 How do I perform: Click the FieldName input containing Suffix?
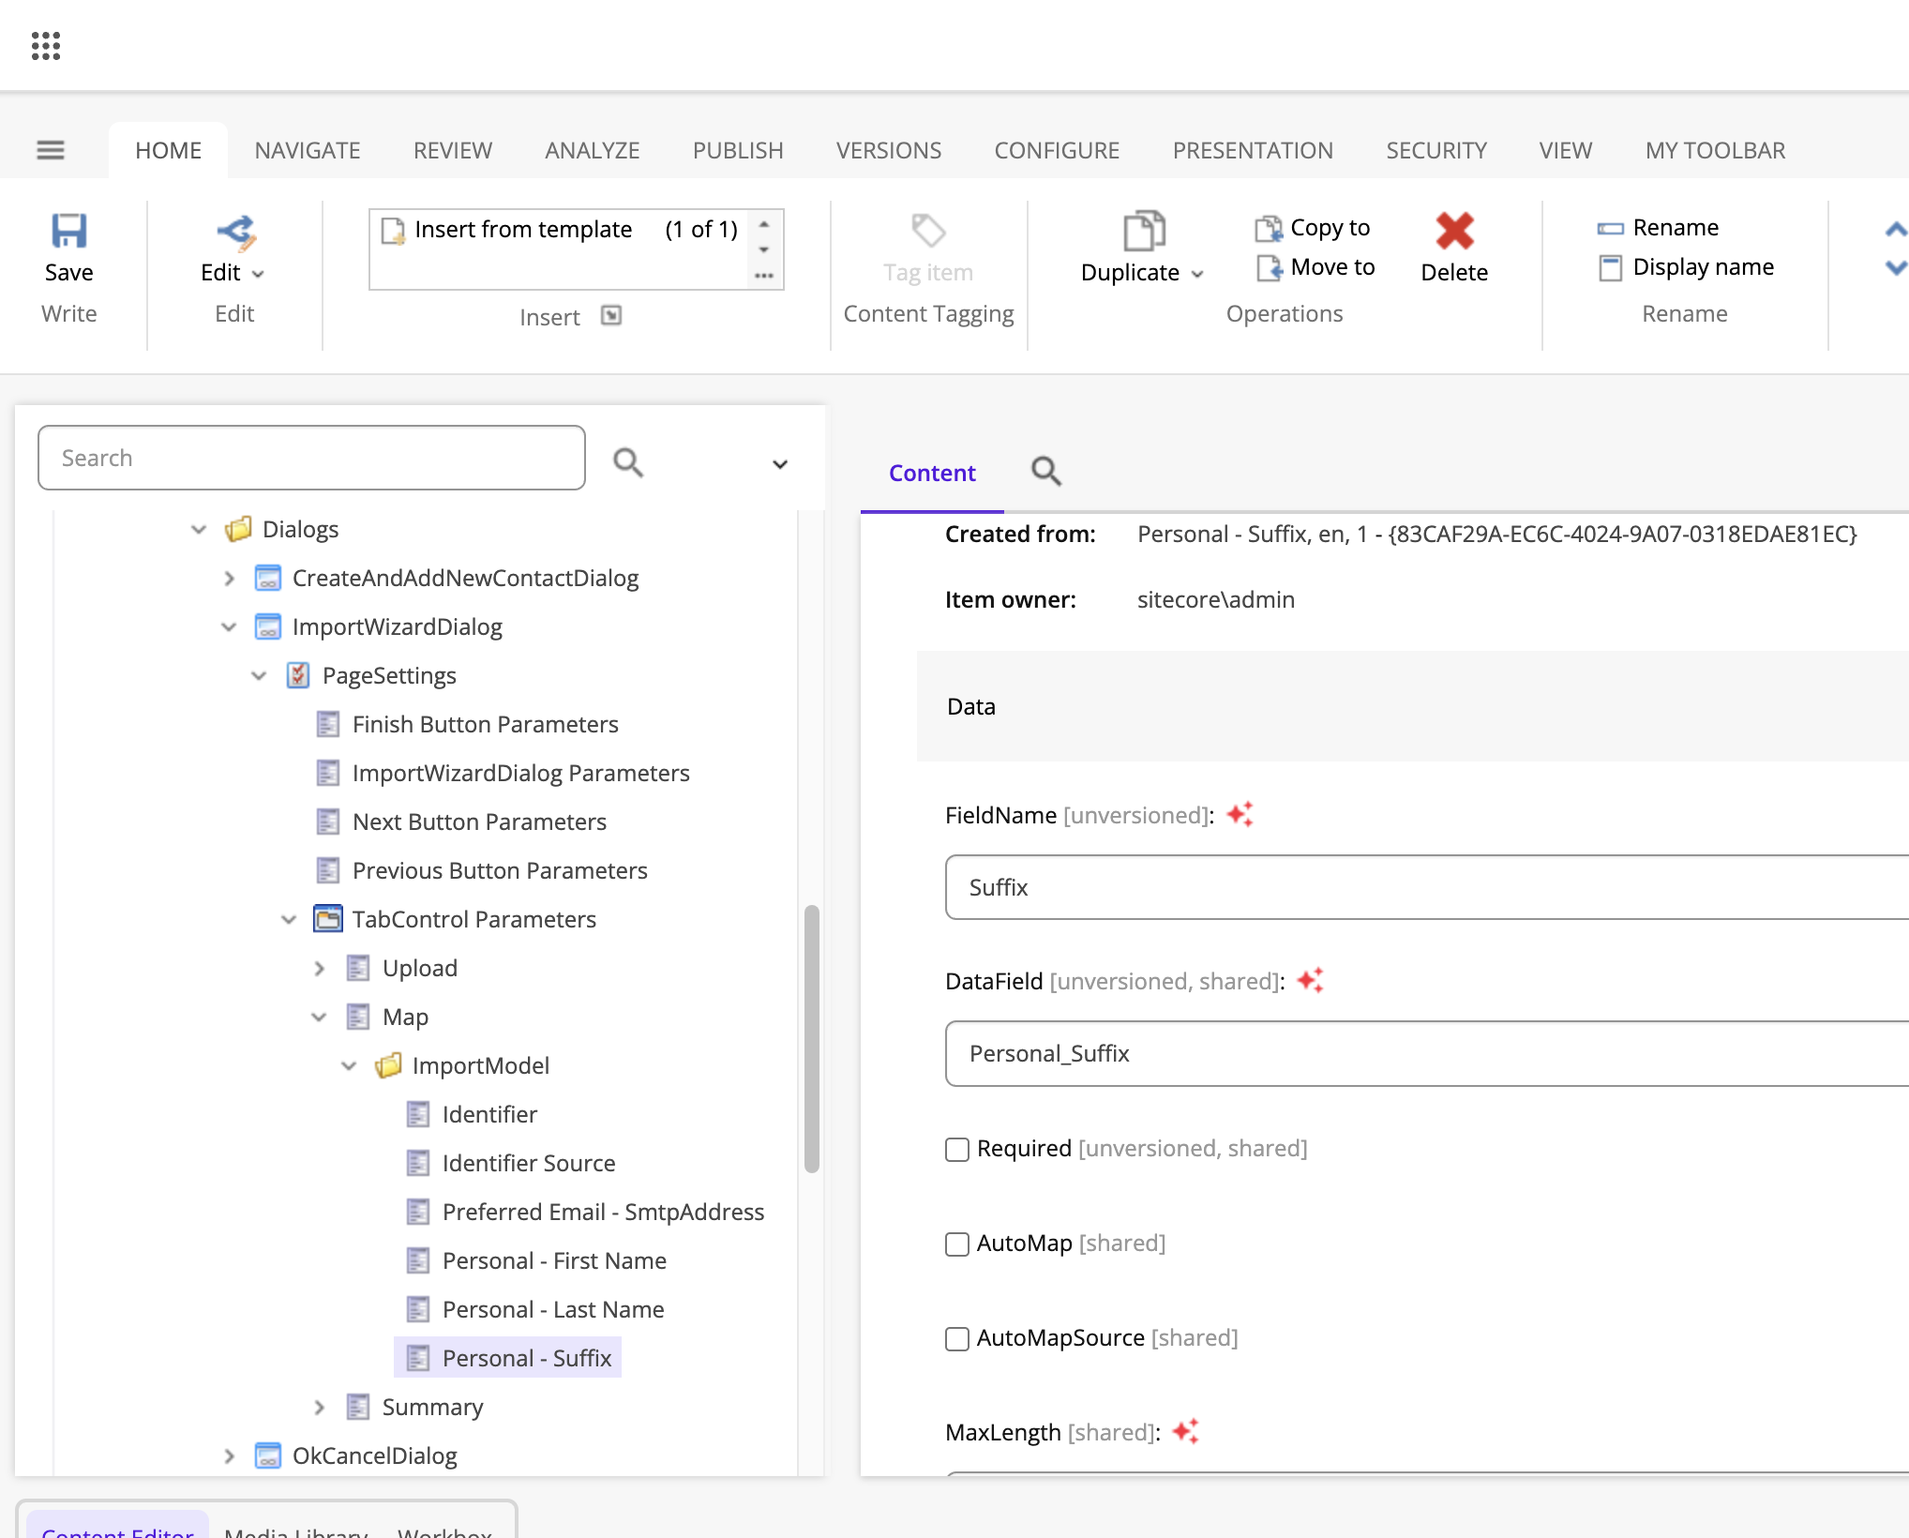click(1427, 887)
